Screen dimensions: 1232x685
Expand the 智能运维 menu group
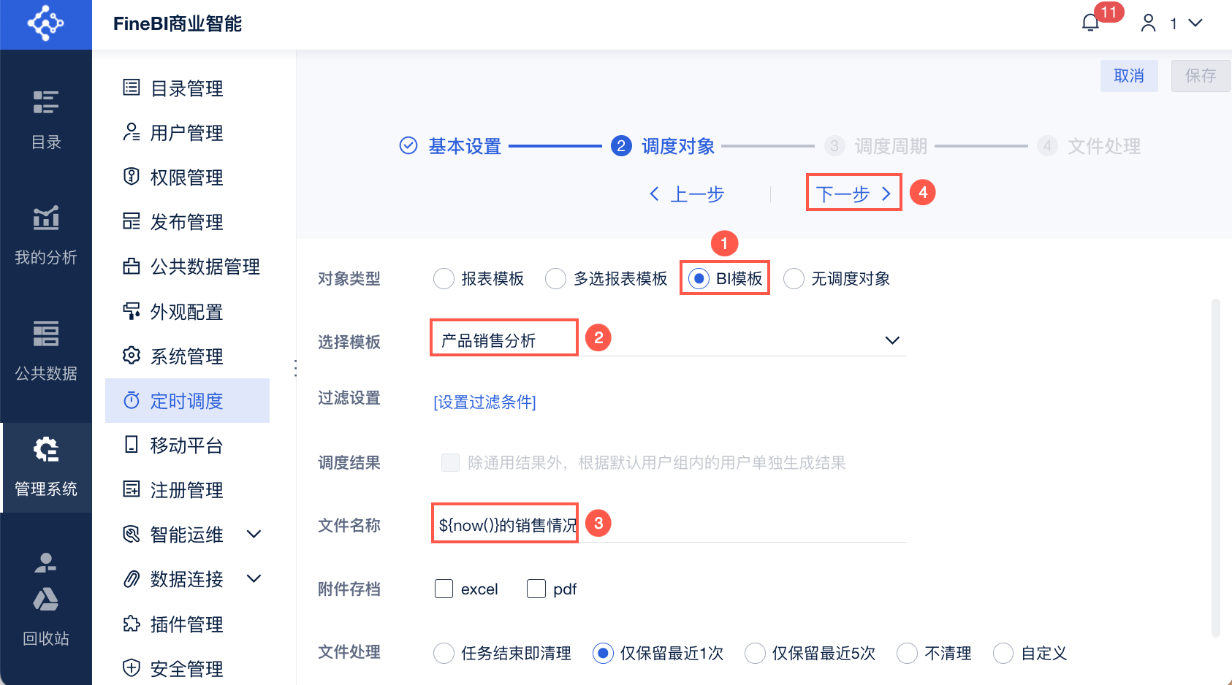254,535
